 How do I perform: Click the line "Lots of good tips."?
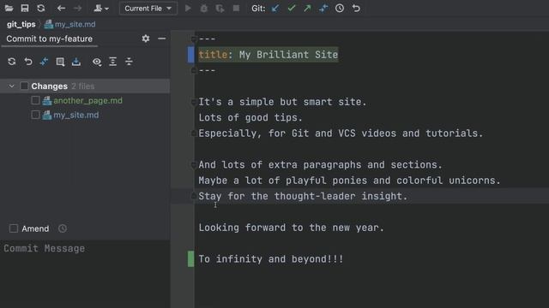click(x=250, y=118)
